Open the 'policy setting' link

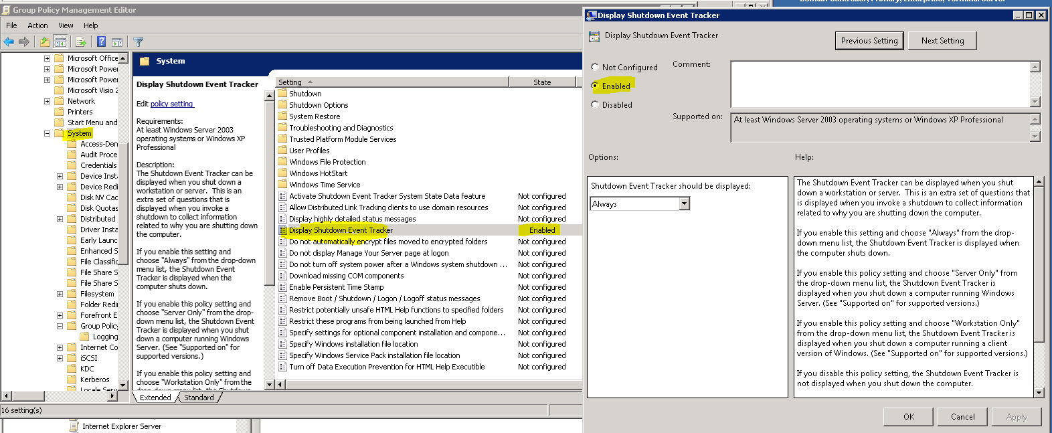click(x=171, y=104)
